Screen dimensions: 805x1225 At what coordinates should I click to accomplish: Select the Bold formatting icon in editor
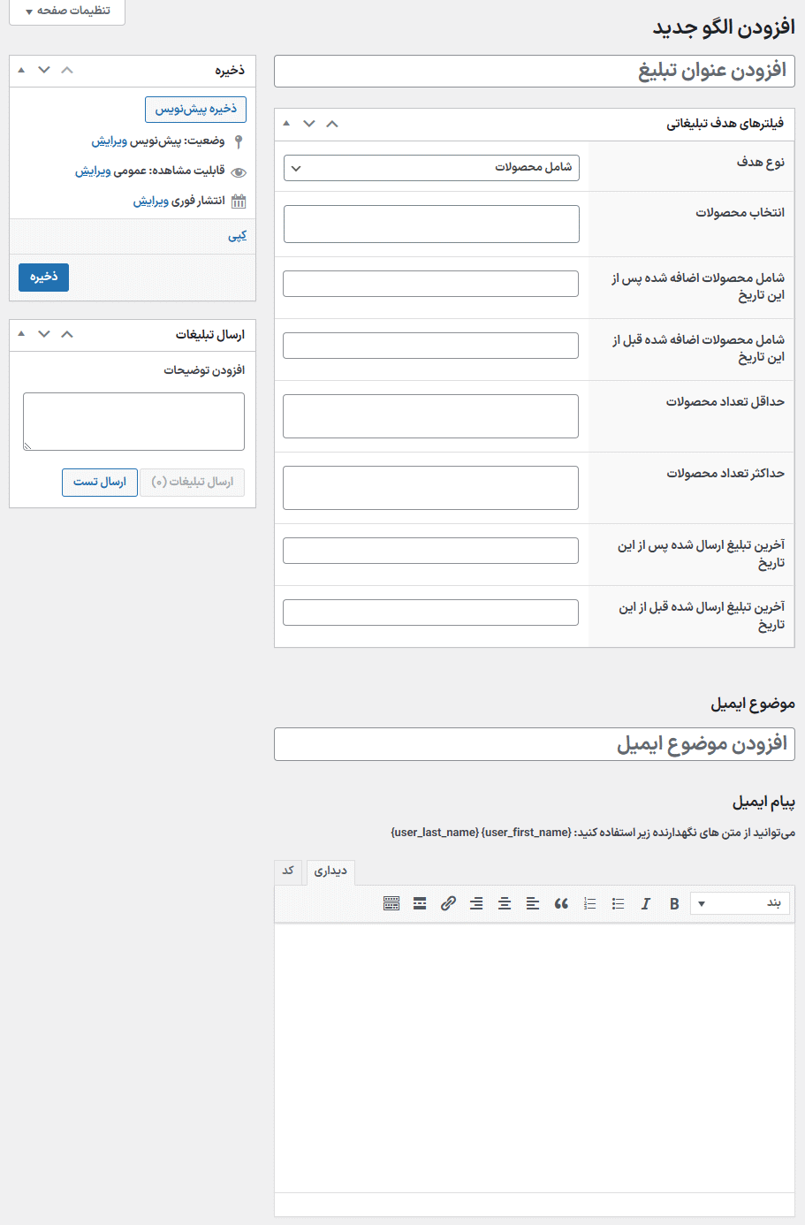click(x=674, y=903)
